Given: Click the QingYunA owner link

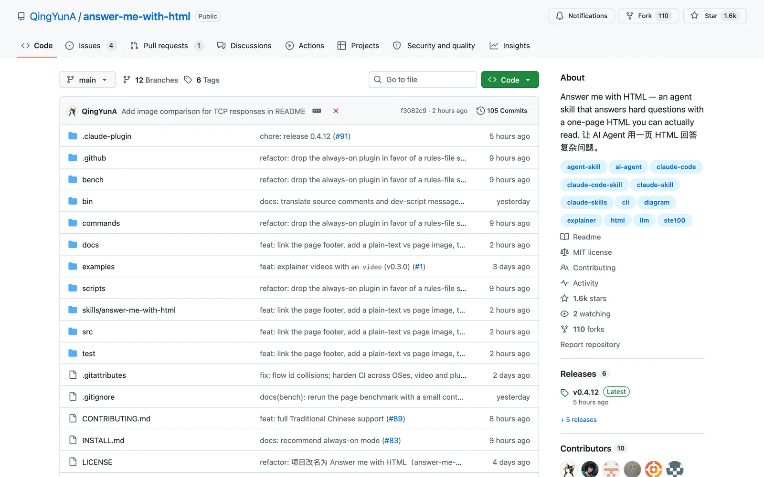Looking at the screenshot, I should click(53, 16).
